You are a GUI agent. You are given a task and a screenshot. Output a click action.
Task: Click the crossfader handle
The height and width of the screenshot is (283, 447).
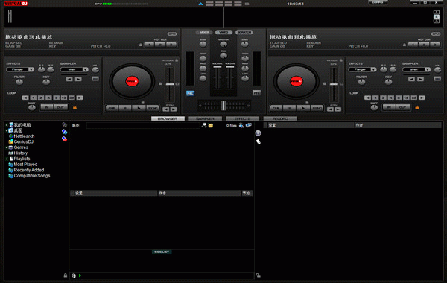point(223,106)
